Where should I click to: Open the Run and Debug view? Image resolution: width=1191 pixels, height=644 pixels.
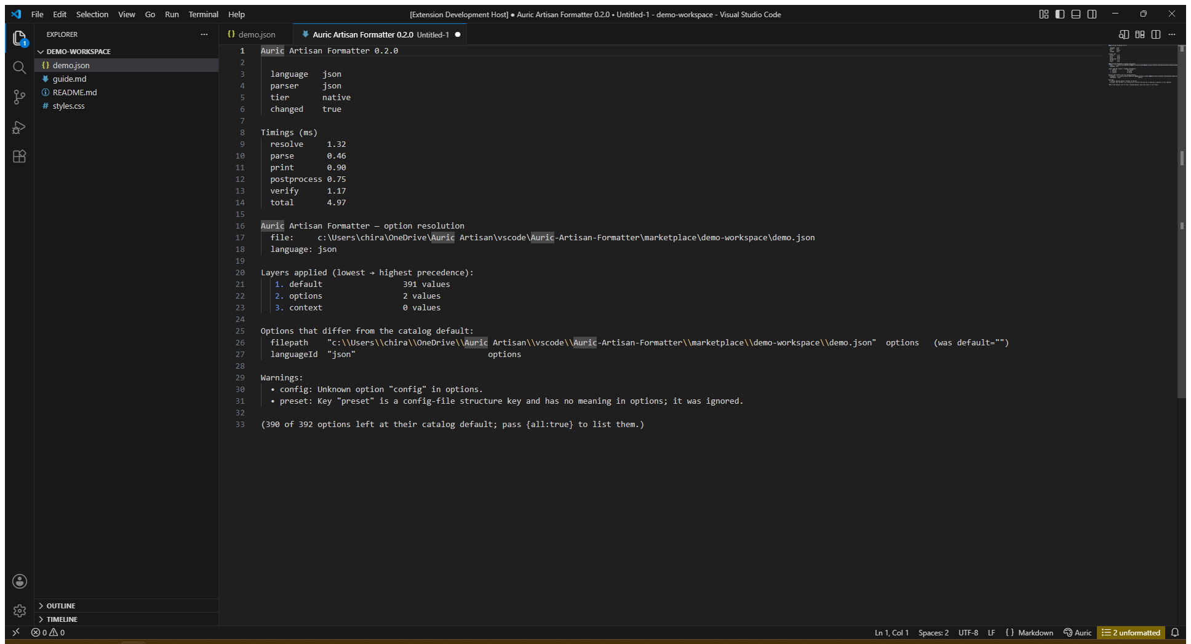pyautogui.click(x=20, y=127)
